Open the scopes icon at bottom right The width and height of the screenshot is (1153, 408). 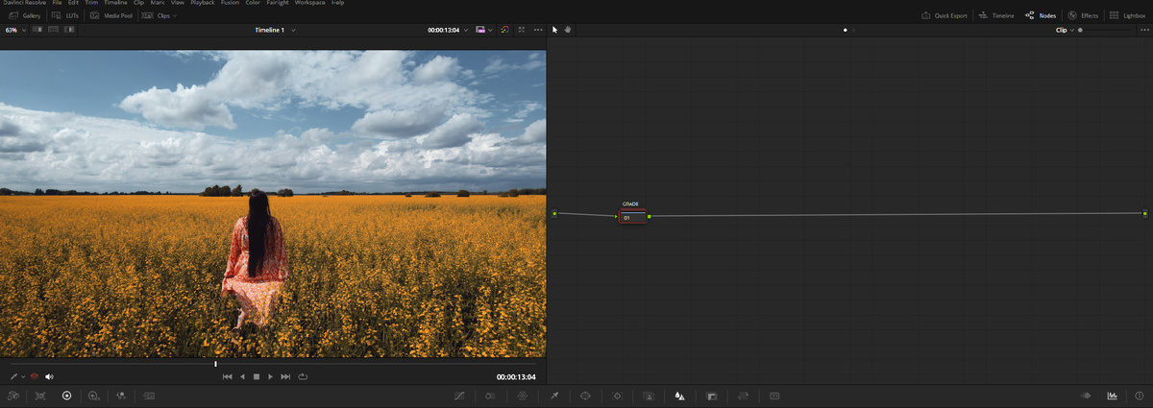pos(1112,396)
